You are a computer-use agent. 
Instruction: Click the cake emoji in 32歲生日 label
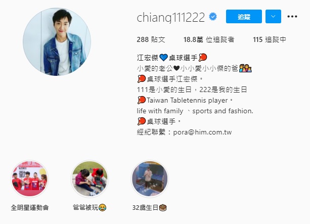(163, 208)
